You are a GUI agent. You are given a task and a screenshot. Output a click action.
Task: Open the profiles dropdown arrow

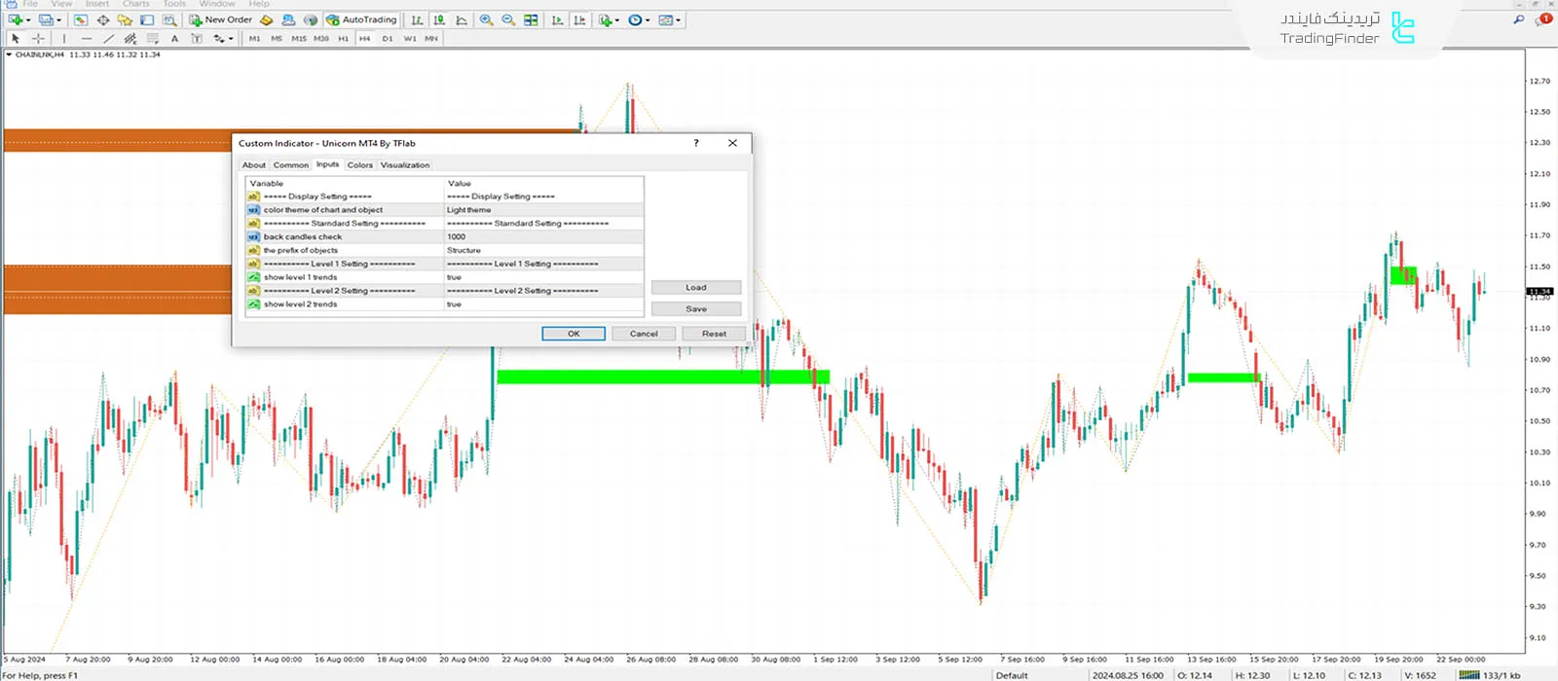tap(58, 19)
